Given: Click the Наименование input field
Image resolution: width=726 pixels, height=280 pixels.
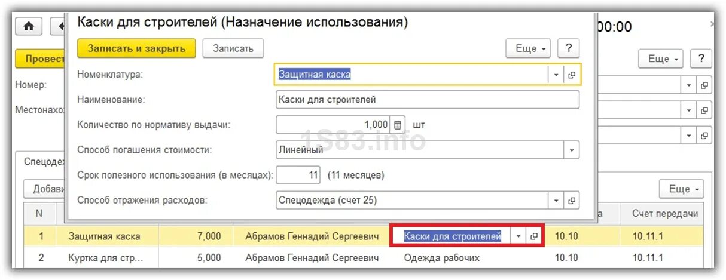Looking at the screenshot, I should click(x=428, y=100).
